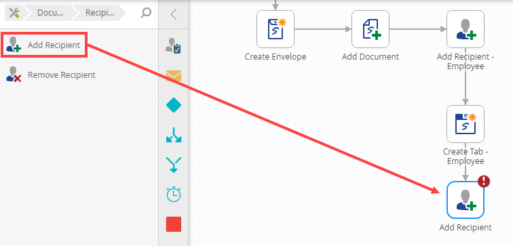The width and height of the screenshot is (513, 246).
Task: Select the red End square icon
Action: 174,224
